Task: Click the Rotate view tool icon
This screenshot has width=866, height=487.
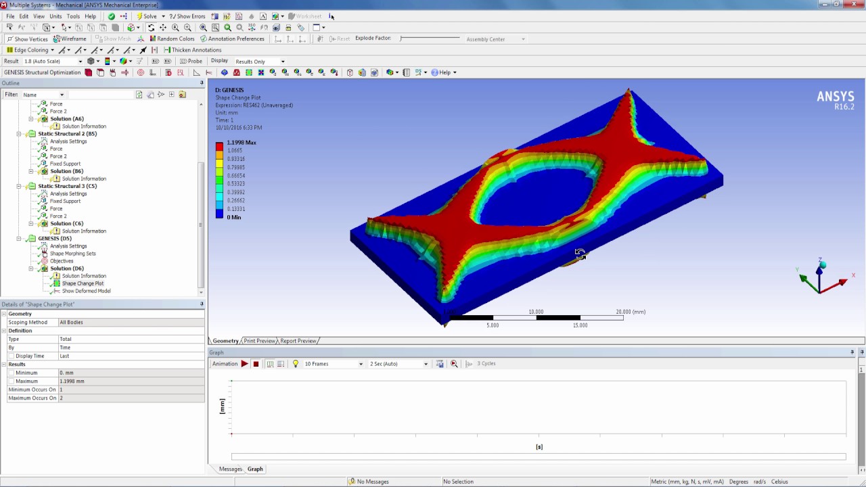Action: [x=151, y=28]
